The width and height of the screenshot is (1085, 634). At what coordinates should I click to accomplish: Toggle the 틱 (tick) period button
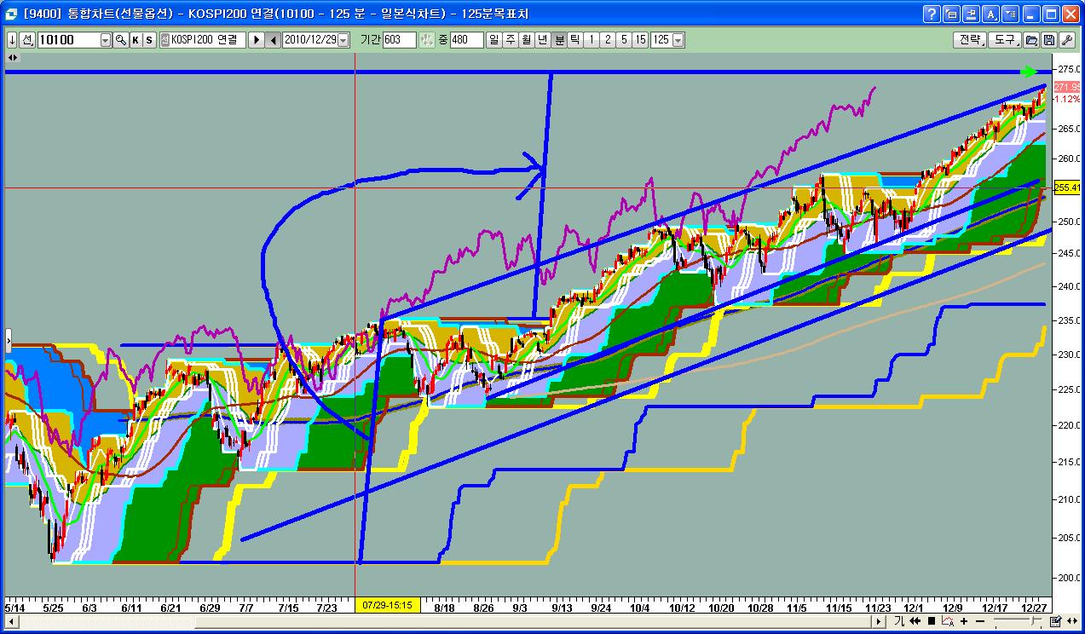(x=575, y=40)
